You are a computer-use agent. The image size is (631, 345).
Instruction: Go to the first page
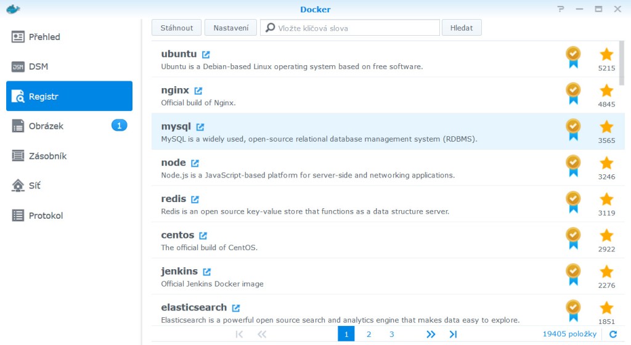pyautogui.click(x=239, y=334)
